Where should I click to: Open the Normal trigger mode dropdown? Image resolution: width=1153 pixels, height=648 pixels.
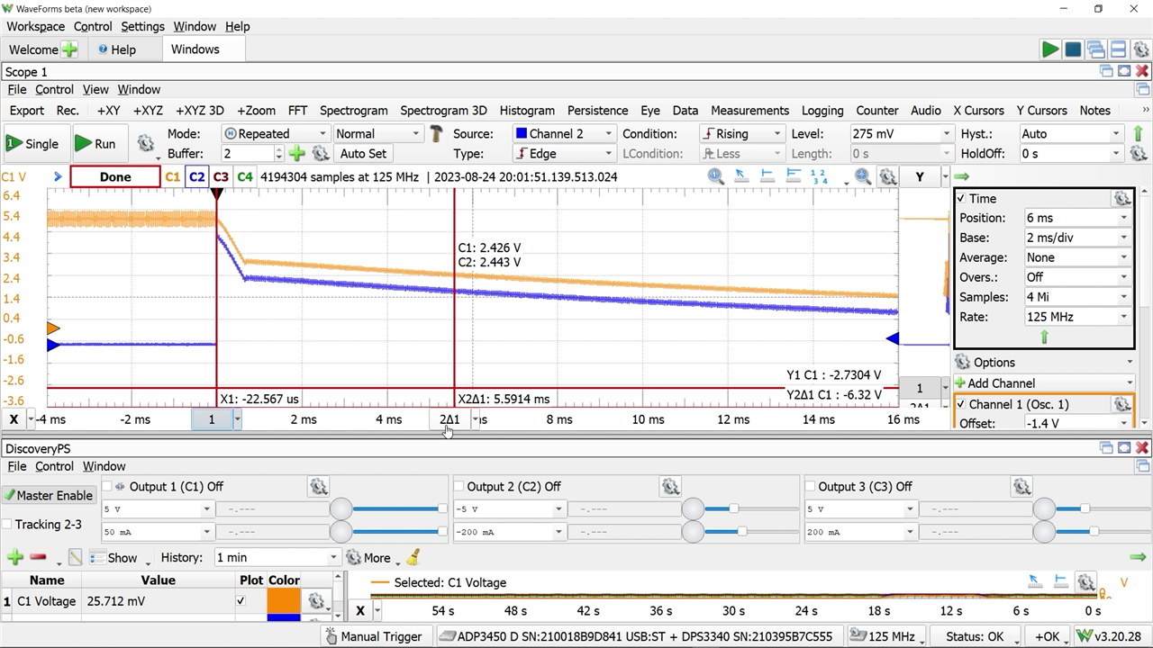tap(377, 134)
